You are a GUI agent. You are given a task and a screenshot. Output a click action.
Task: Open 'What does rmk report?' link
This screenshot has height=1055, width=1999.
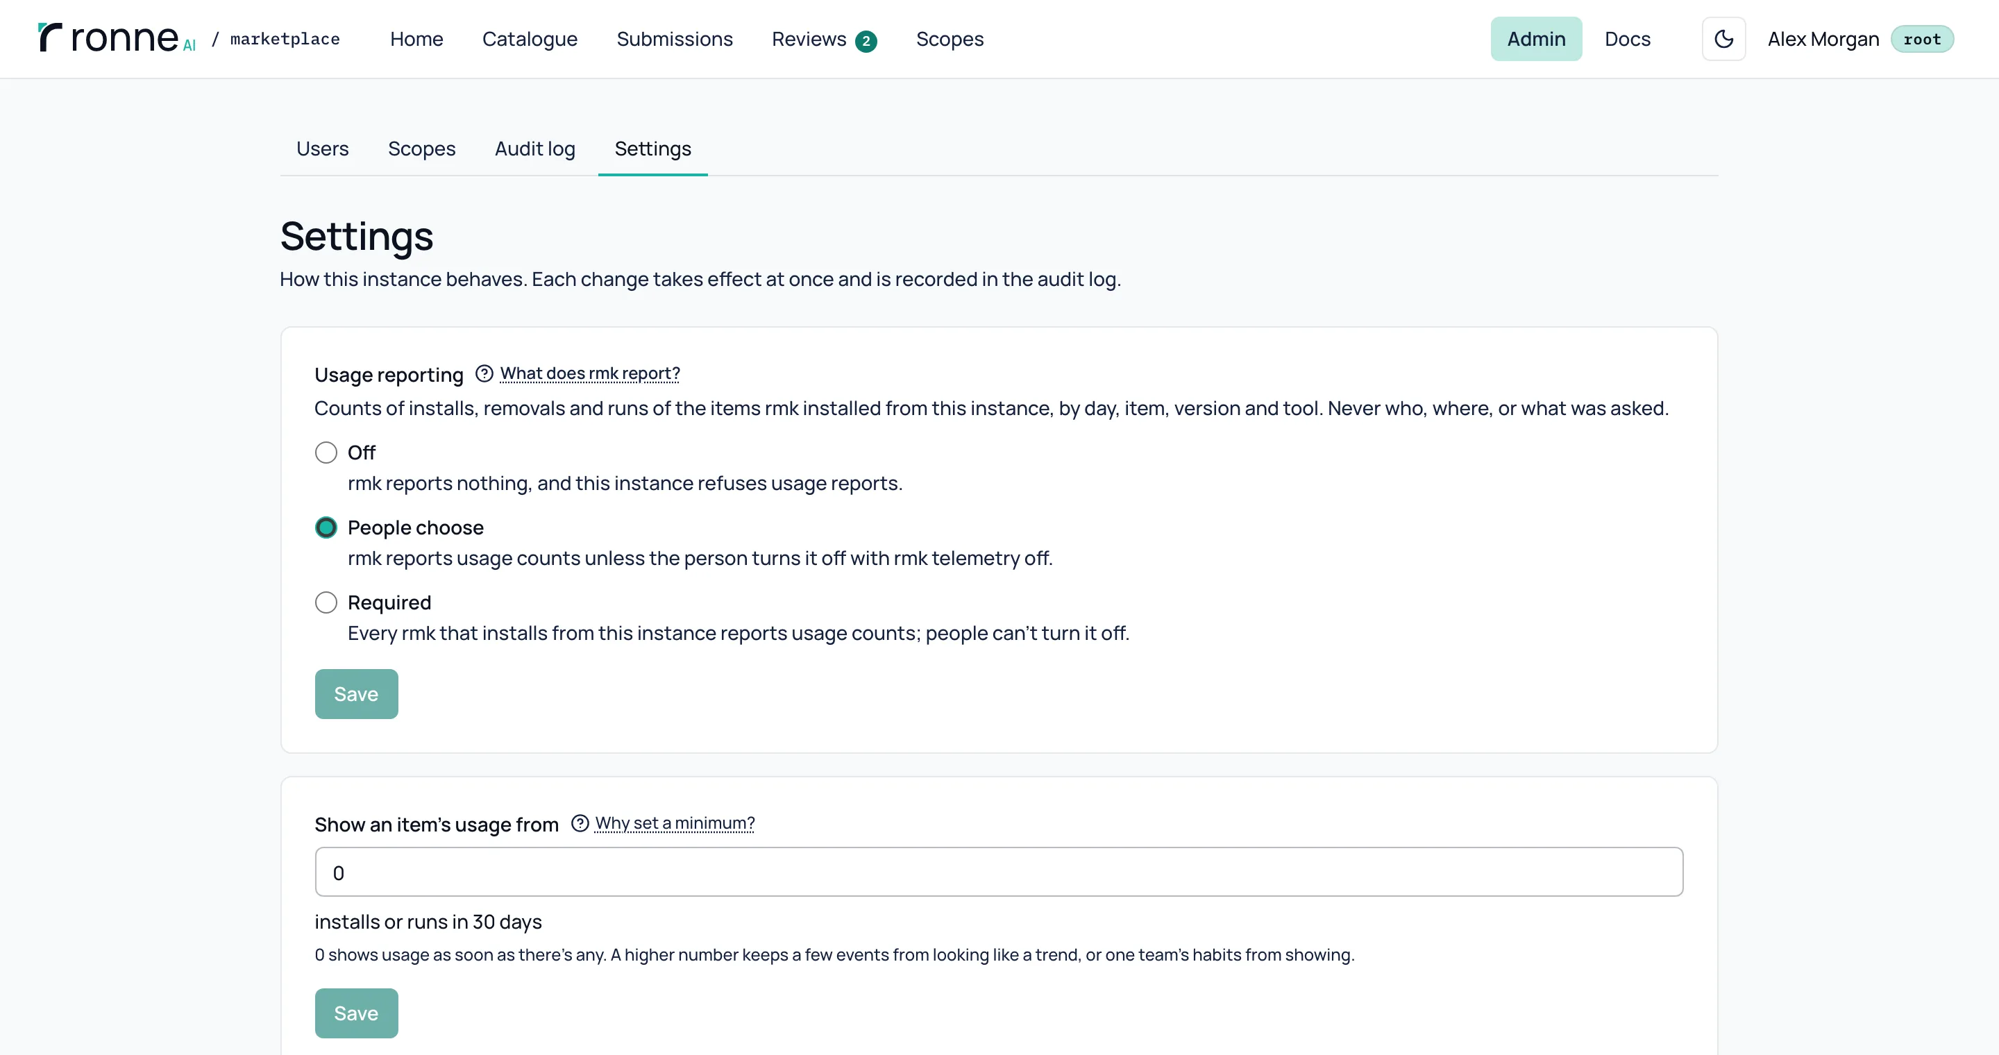tap(590, 373)
